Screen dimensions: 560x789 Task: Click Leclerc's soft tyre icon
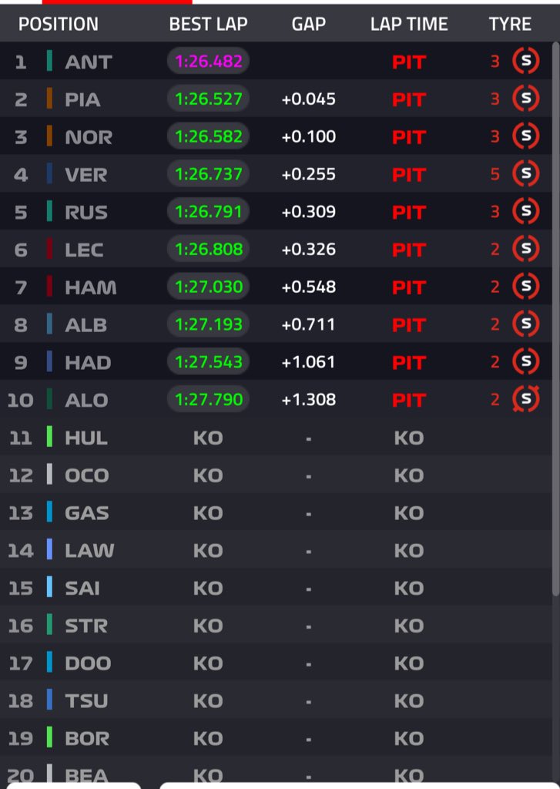coord(526,249)
